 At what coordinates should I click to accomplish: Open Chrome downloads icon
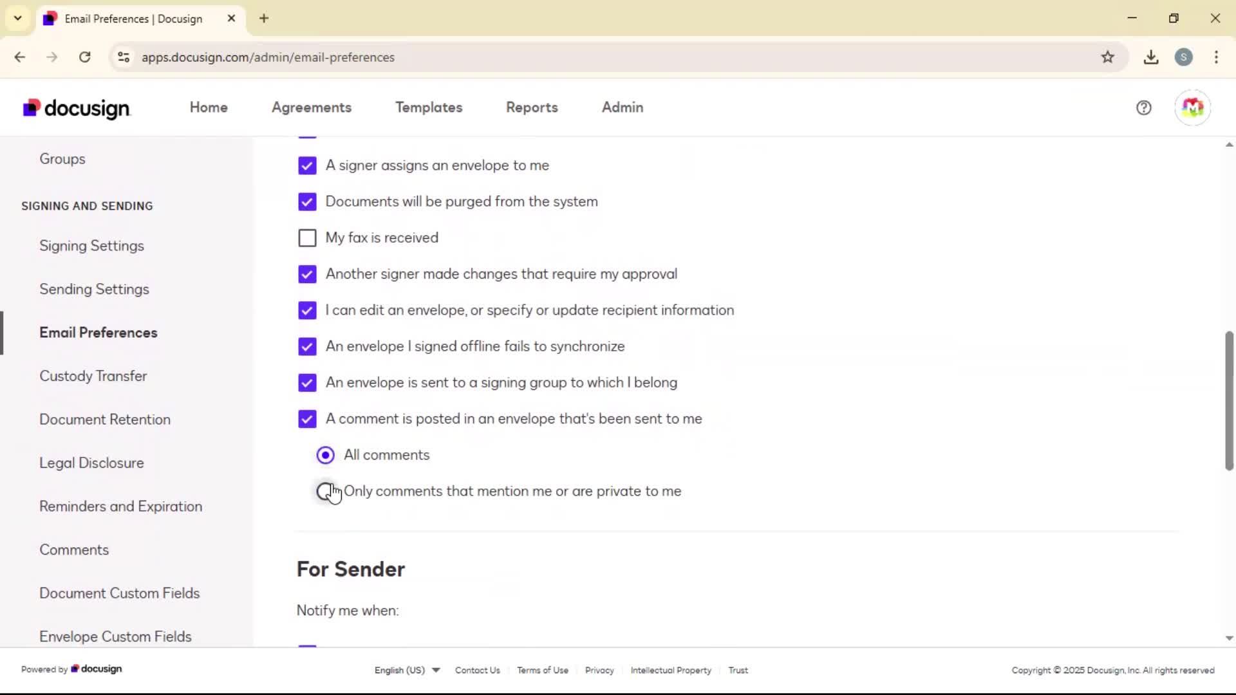tap(1151, 57)
